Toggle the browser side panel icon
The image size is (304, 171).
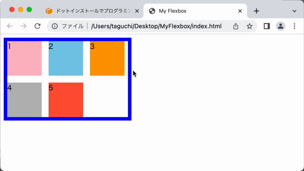coord(267,26)
